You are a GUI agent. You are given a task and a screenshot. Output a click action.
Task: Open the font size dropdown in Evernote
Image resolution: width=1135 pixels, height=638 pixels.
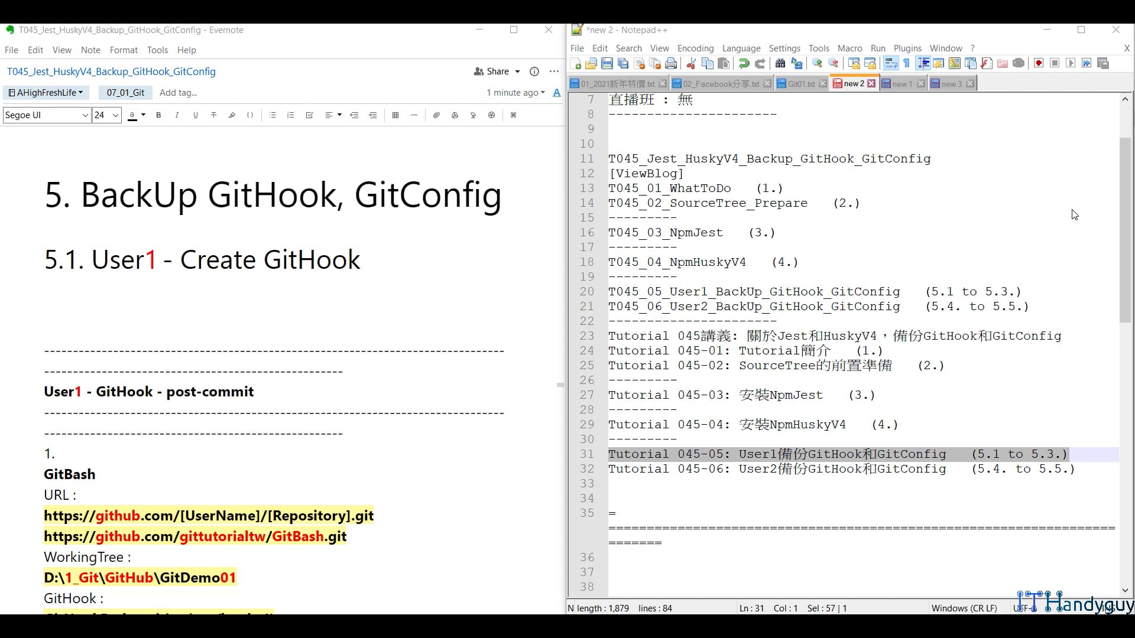[x=106, y=115]
